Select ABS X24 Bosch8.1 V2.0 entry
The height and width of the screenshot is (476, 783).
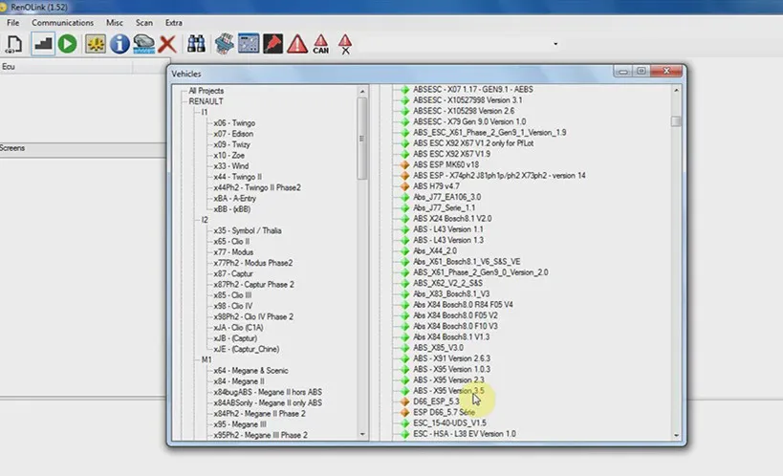click(x=452, y=218)
